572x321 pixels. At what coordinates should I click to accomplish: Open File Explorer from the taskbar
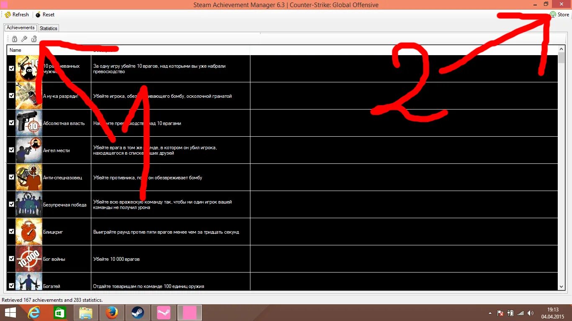tap(86, 313)
